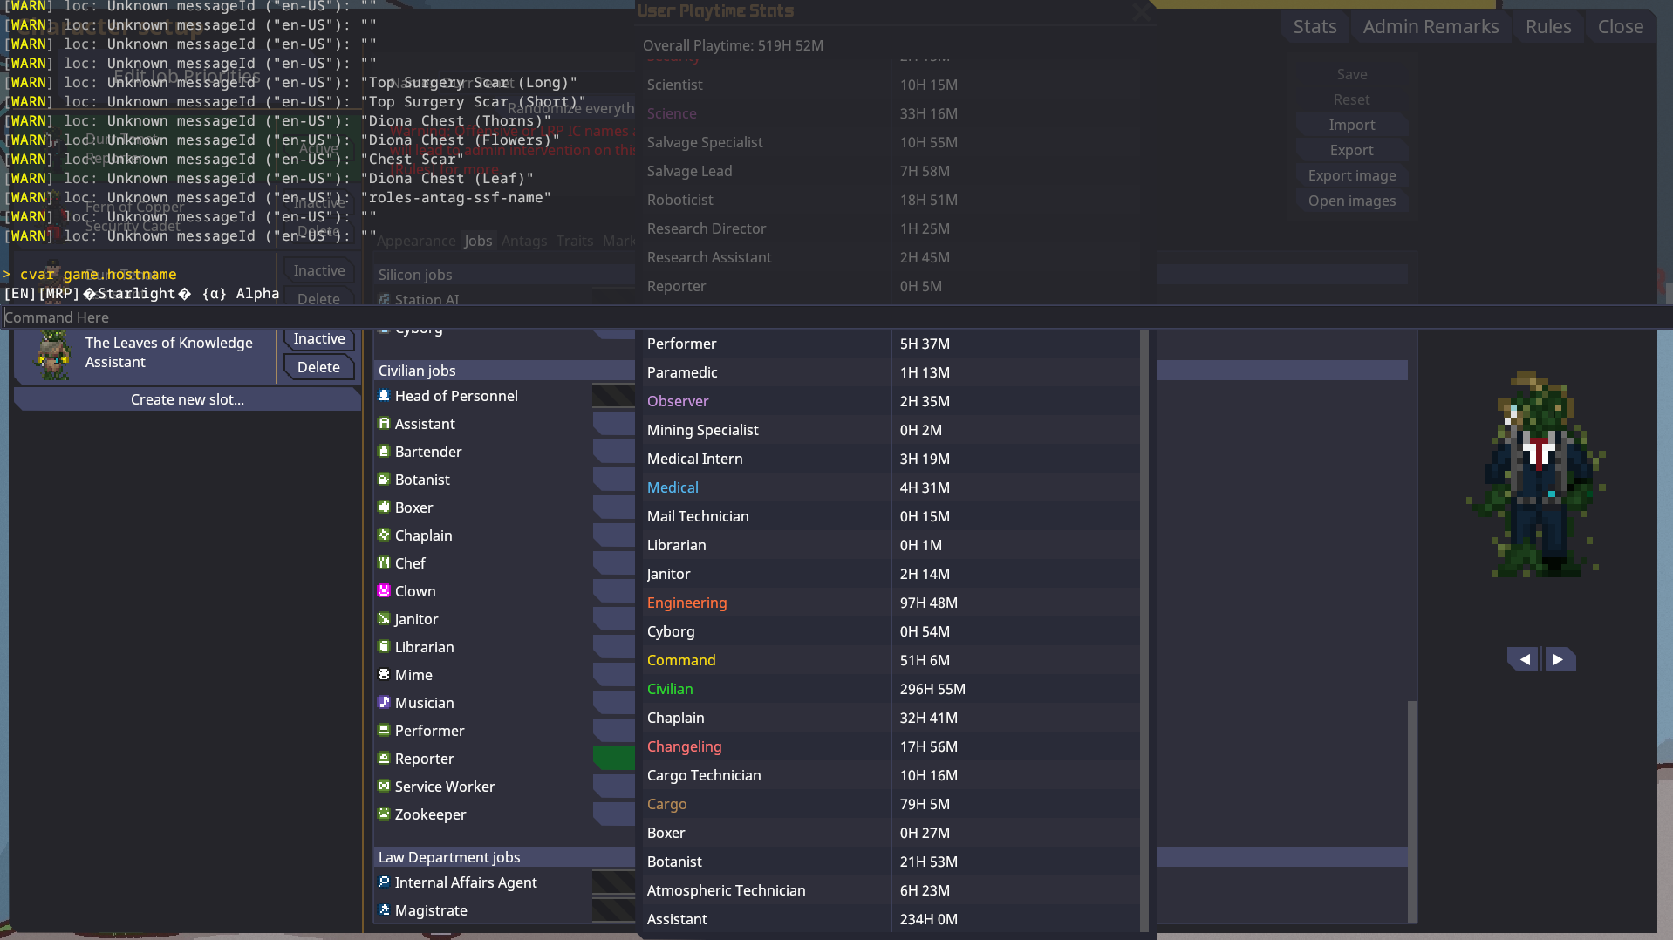1673x940 pixels.
Task: Click the Chef job icon
Action: [x=383, y=563]
